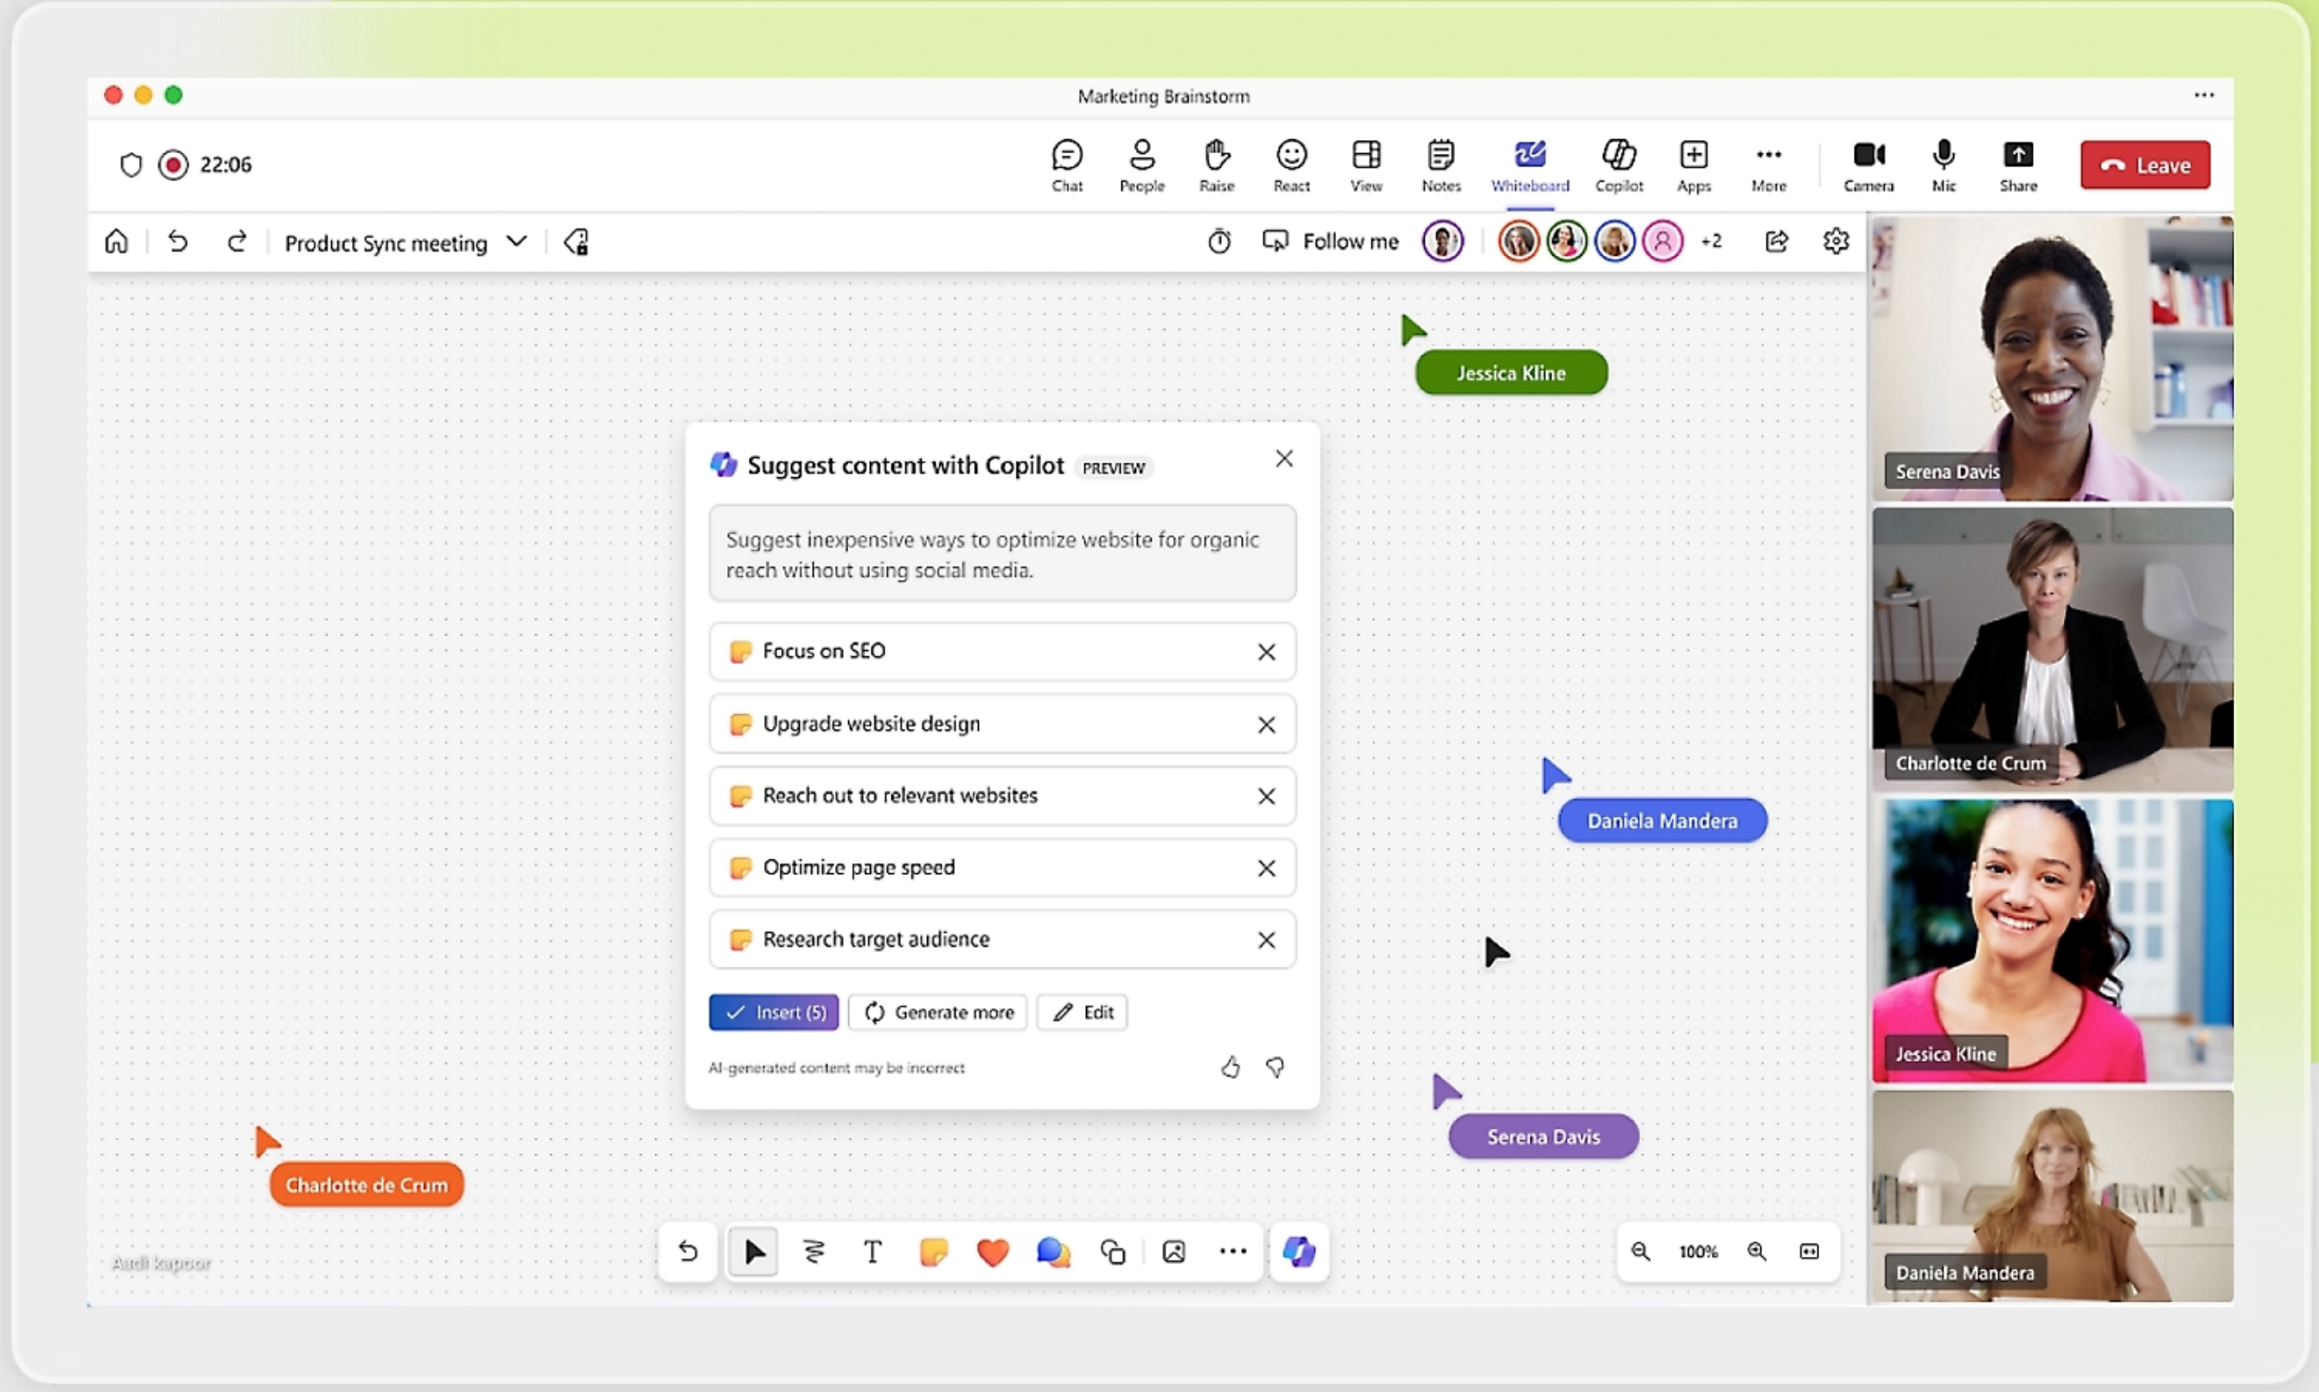
Task: Open the React emoji options
Action: pyautogui.click(x=1292, y=165)
